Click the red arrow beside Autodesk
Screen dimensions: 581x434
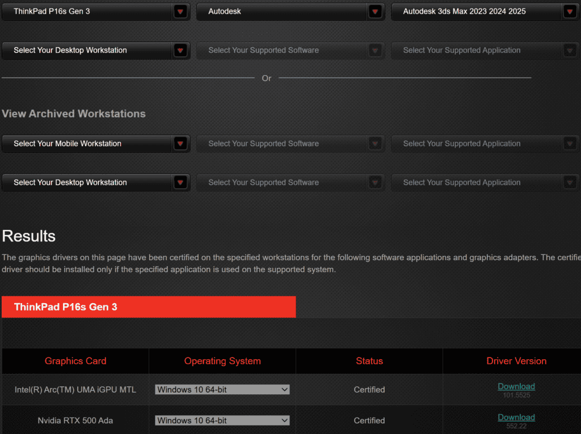point(375,11)
